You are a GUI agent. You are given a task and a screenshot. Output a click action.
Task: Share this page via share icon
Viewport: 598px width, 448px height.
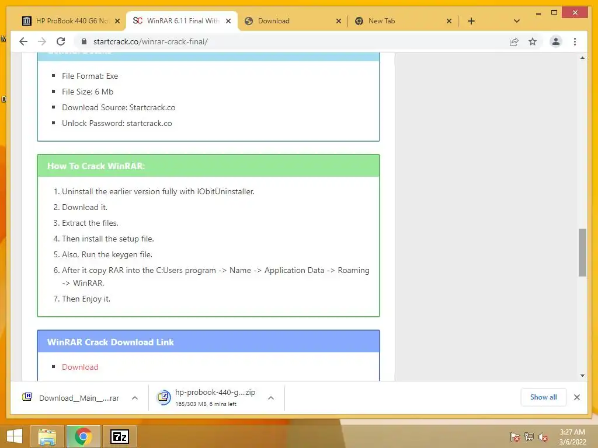[514, 41]
